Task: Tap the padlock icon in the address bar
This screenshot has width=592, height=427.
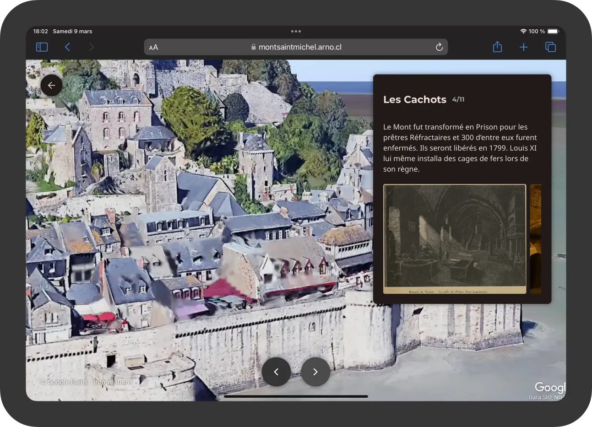Action: tap(254, 47)
